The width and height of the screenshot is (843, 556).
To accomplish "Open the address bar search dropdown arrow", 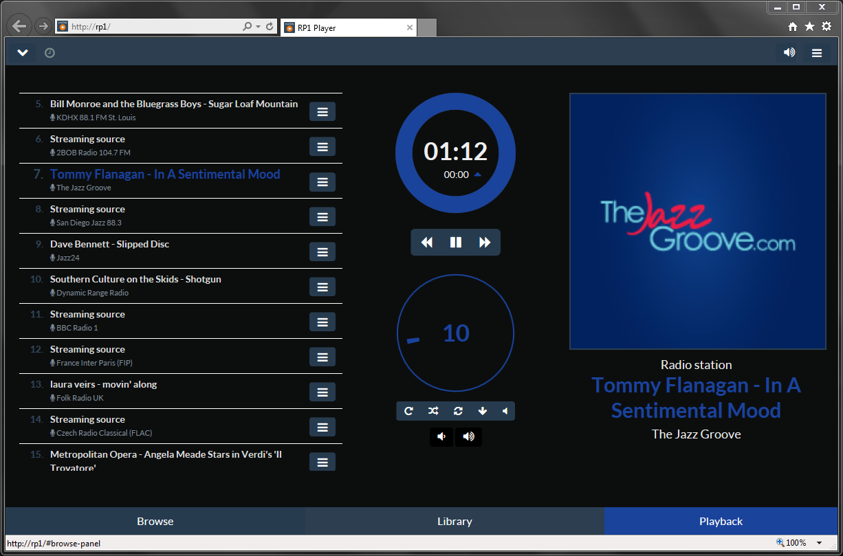I will 258,27.
